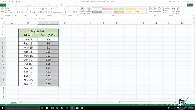Viewport: 195px width, 110px height.
Task: Click the Delete cells icon
Action: coord(155,9)
